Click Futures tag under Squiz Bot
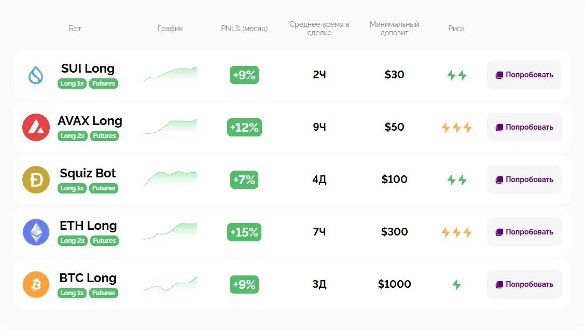Image resolution: width=585 pixels, height=333 pixels. [104, 188]
